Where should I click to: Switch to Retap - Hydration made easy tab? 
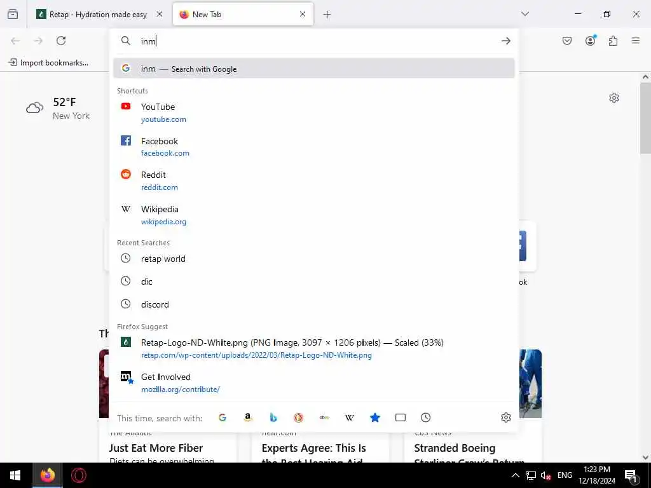(99, 15)
